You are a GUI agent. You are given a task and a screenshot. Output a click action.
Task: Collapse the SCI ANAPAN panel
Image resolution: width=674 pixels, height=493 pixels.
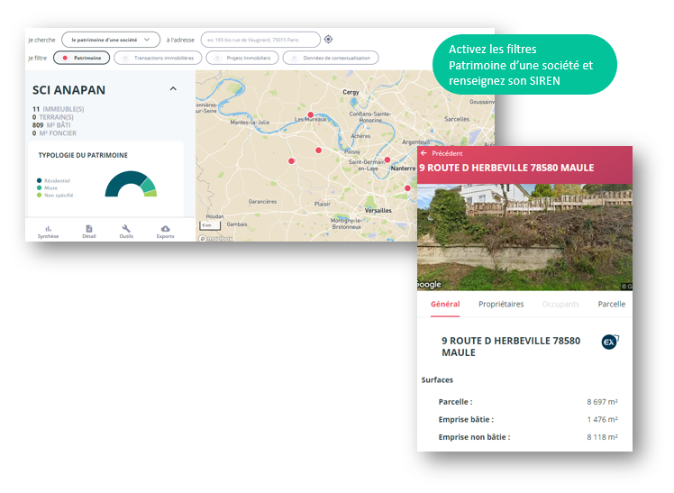tap(173, 89)
